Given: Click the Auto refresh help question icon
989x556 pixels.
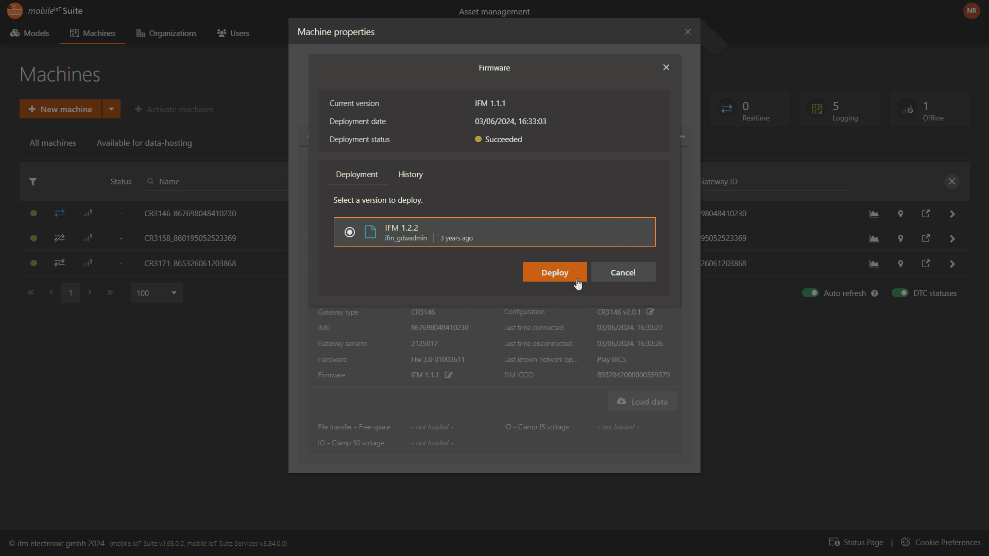Looking at the screenshot, I should tap(875, 293).
